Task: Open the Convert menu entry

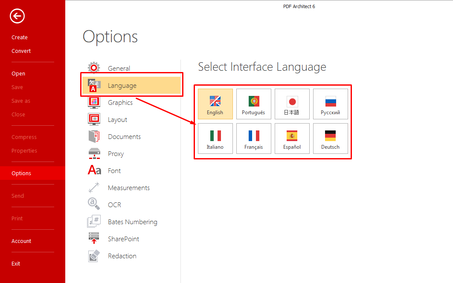Action: [21, 51]
